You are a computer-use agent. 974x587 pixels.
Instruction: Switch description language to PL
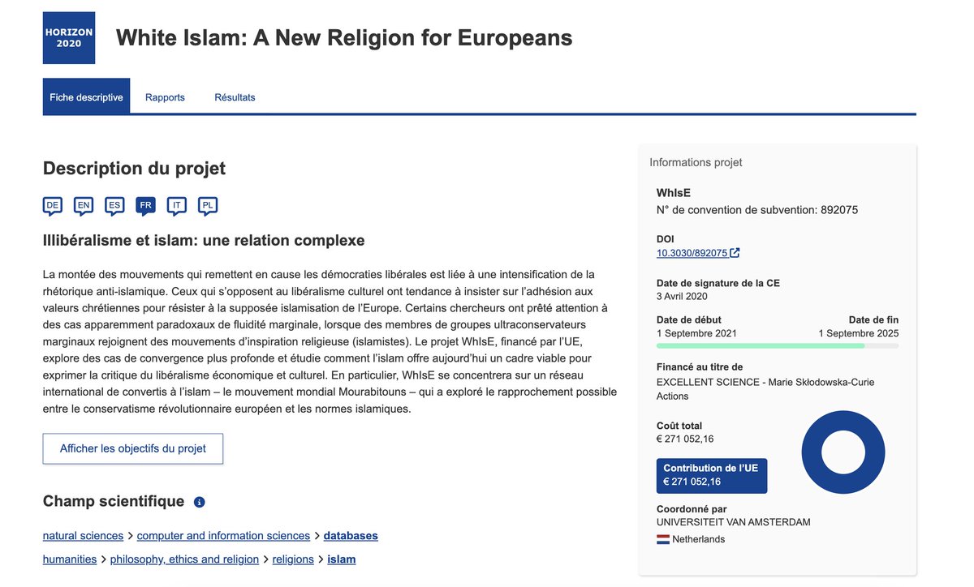[x=208, y=206]
